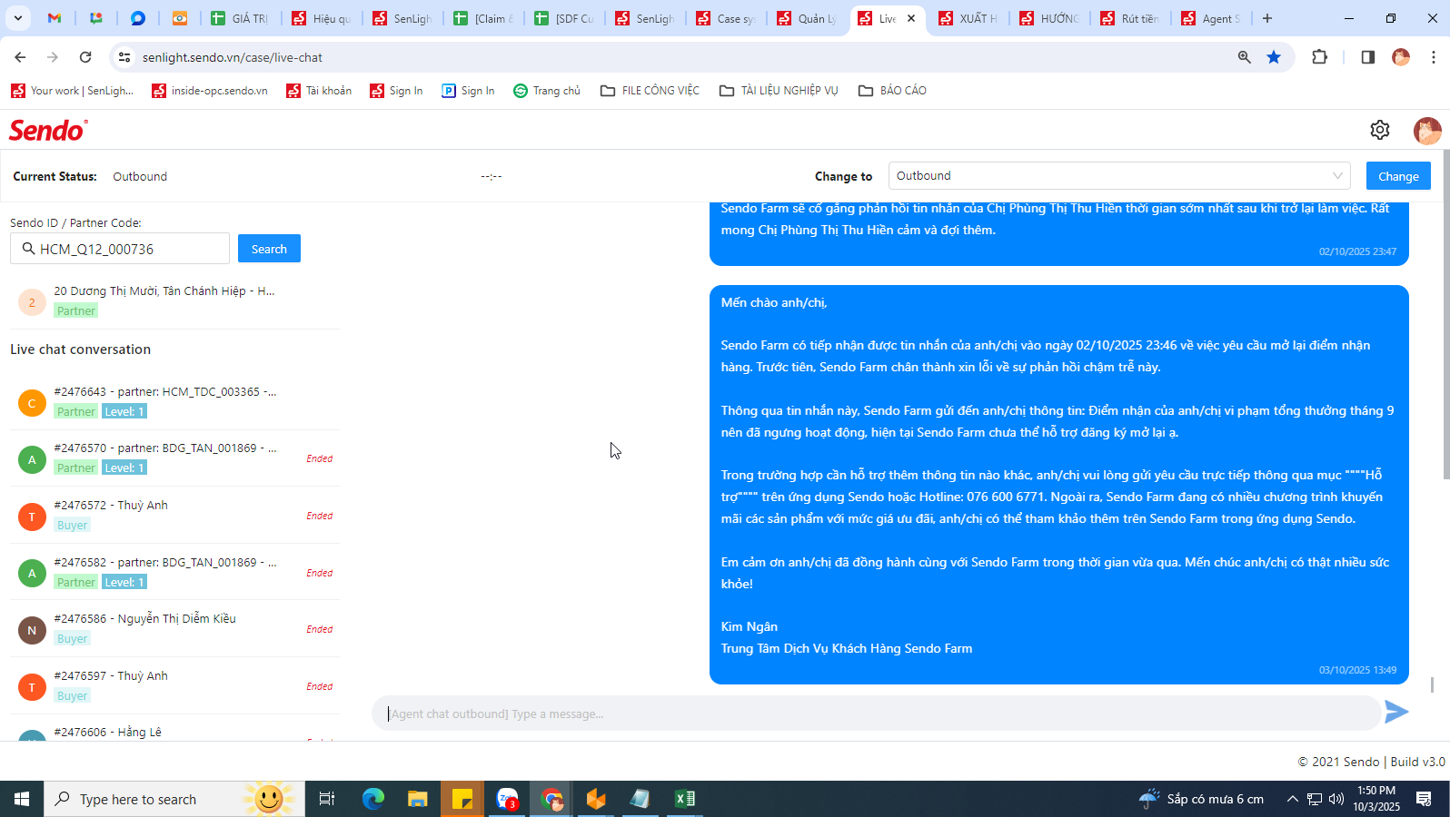Open conversation #2476586 Nguyễn Thị Diễm Kiều
The height and width of the screenshot is (817, 1450).
click(174, 629)
